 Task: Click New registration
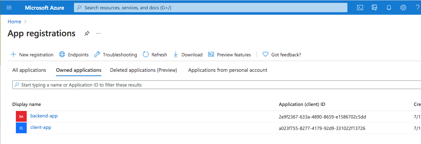tap(32, 55)
